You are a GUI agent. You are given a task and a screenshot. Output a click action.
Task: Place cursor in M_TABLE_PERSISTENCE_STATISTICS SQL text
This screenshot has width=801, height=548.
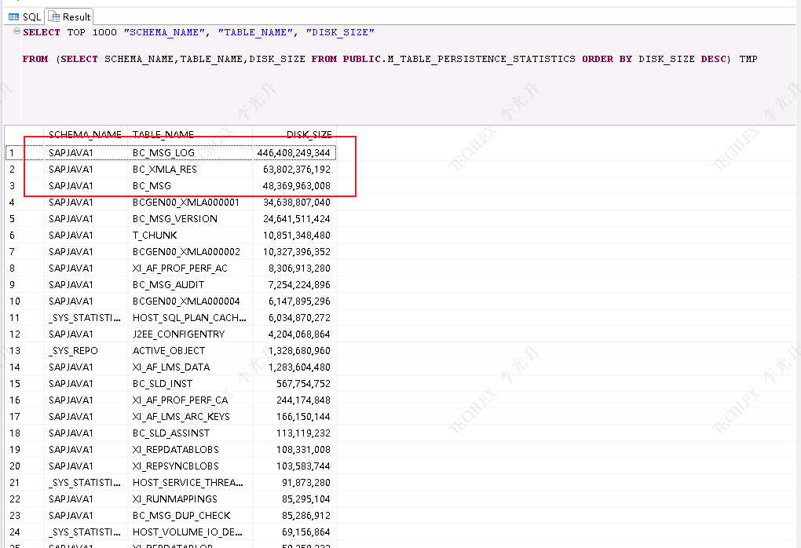point(481,59)
